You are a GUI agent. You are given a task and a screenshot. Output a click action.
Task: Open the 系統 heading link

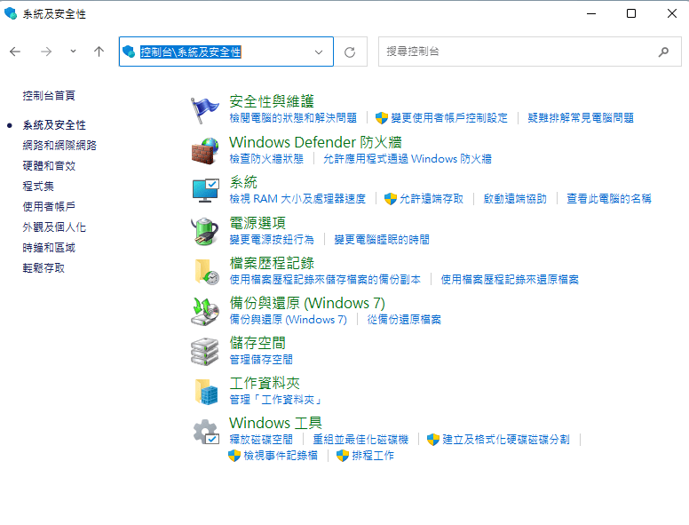(243, 182)
